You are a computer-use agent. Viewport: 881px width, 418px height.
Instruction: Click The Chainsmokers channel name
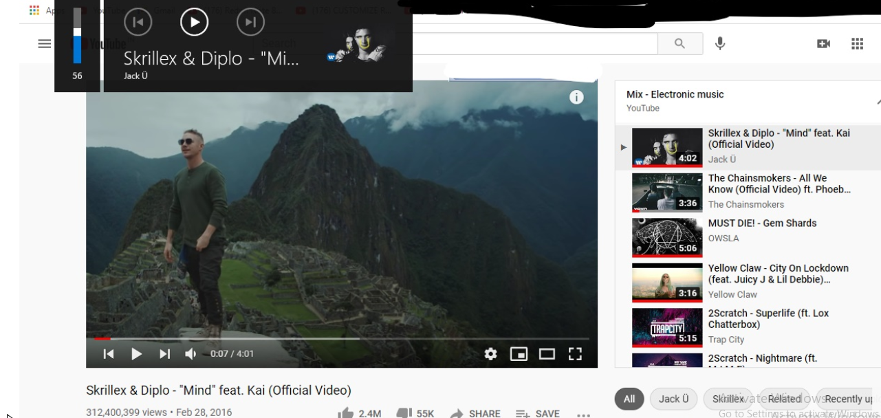pyautogui.click(x=746, y=204)
